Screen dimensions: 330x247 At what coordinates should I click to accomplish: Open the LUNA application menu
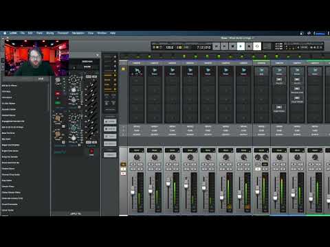coord(13,33)
